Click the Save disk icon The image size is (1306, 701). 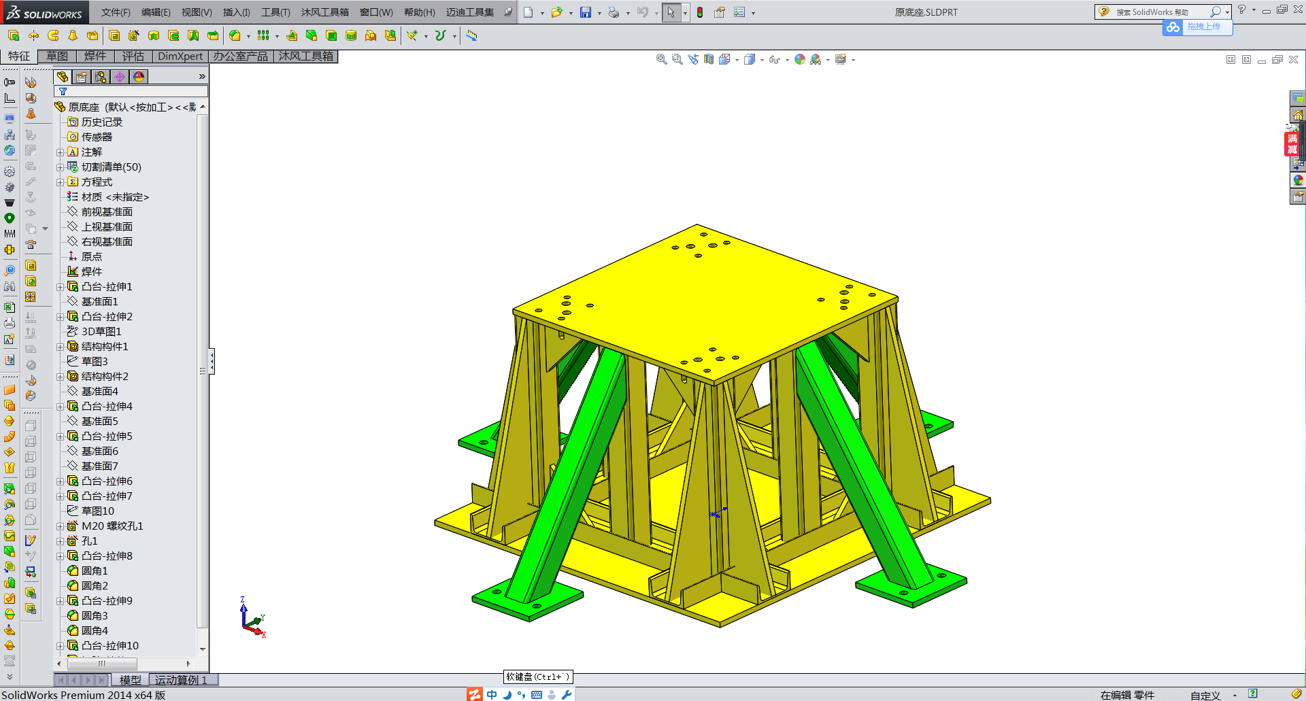click(586, 12)
